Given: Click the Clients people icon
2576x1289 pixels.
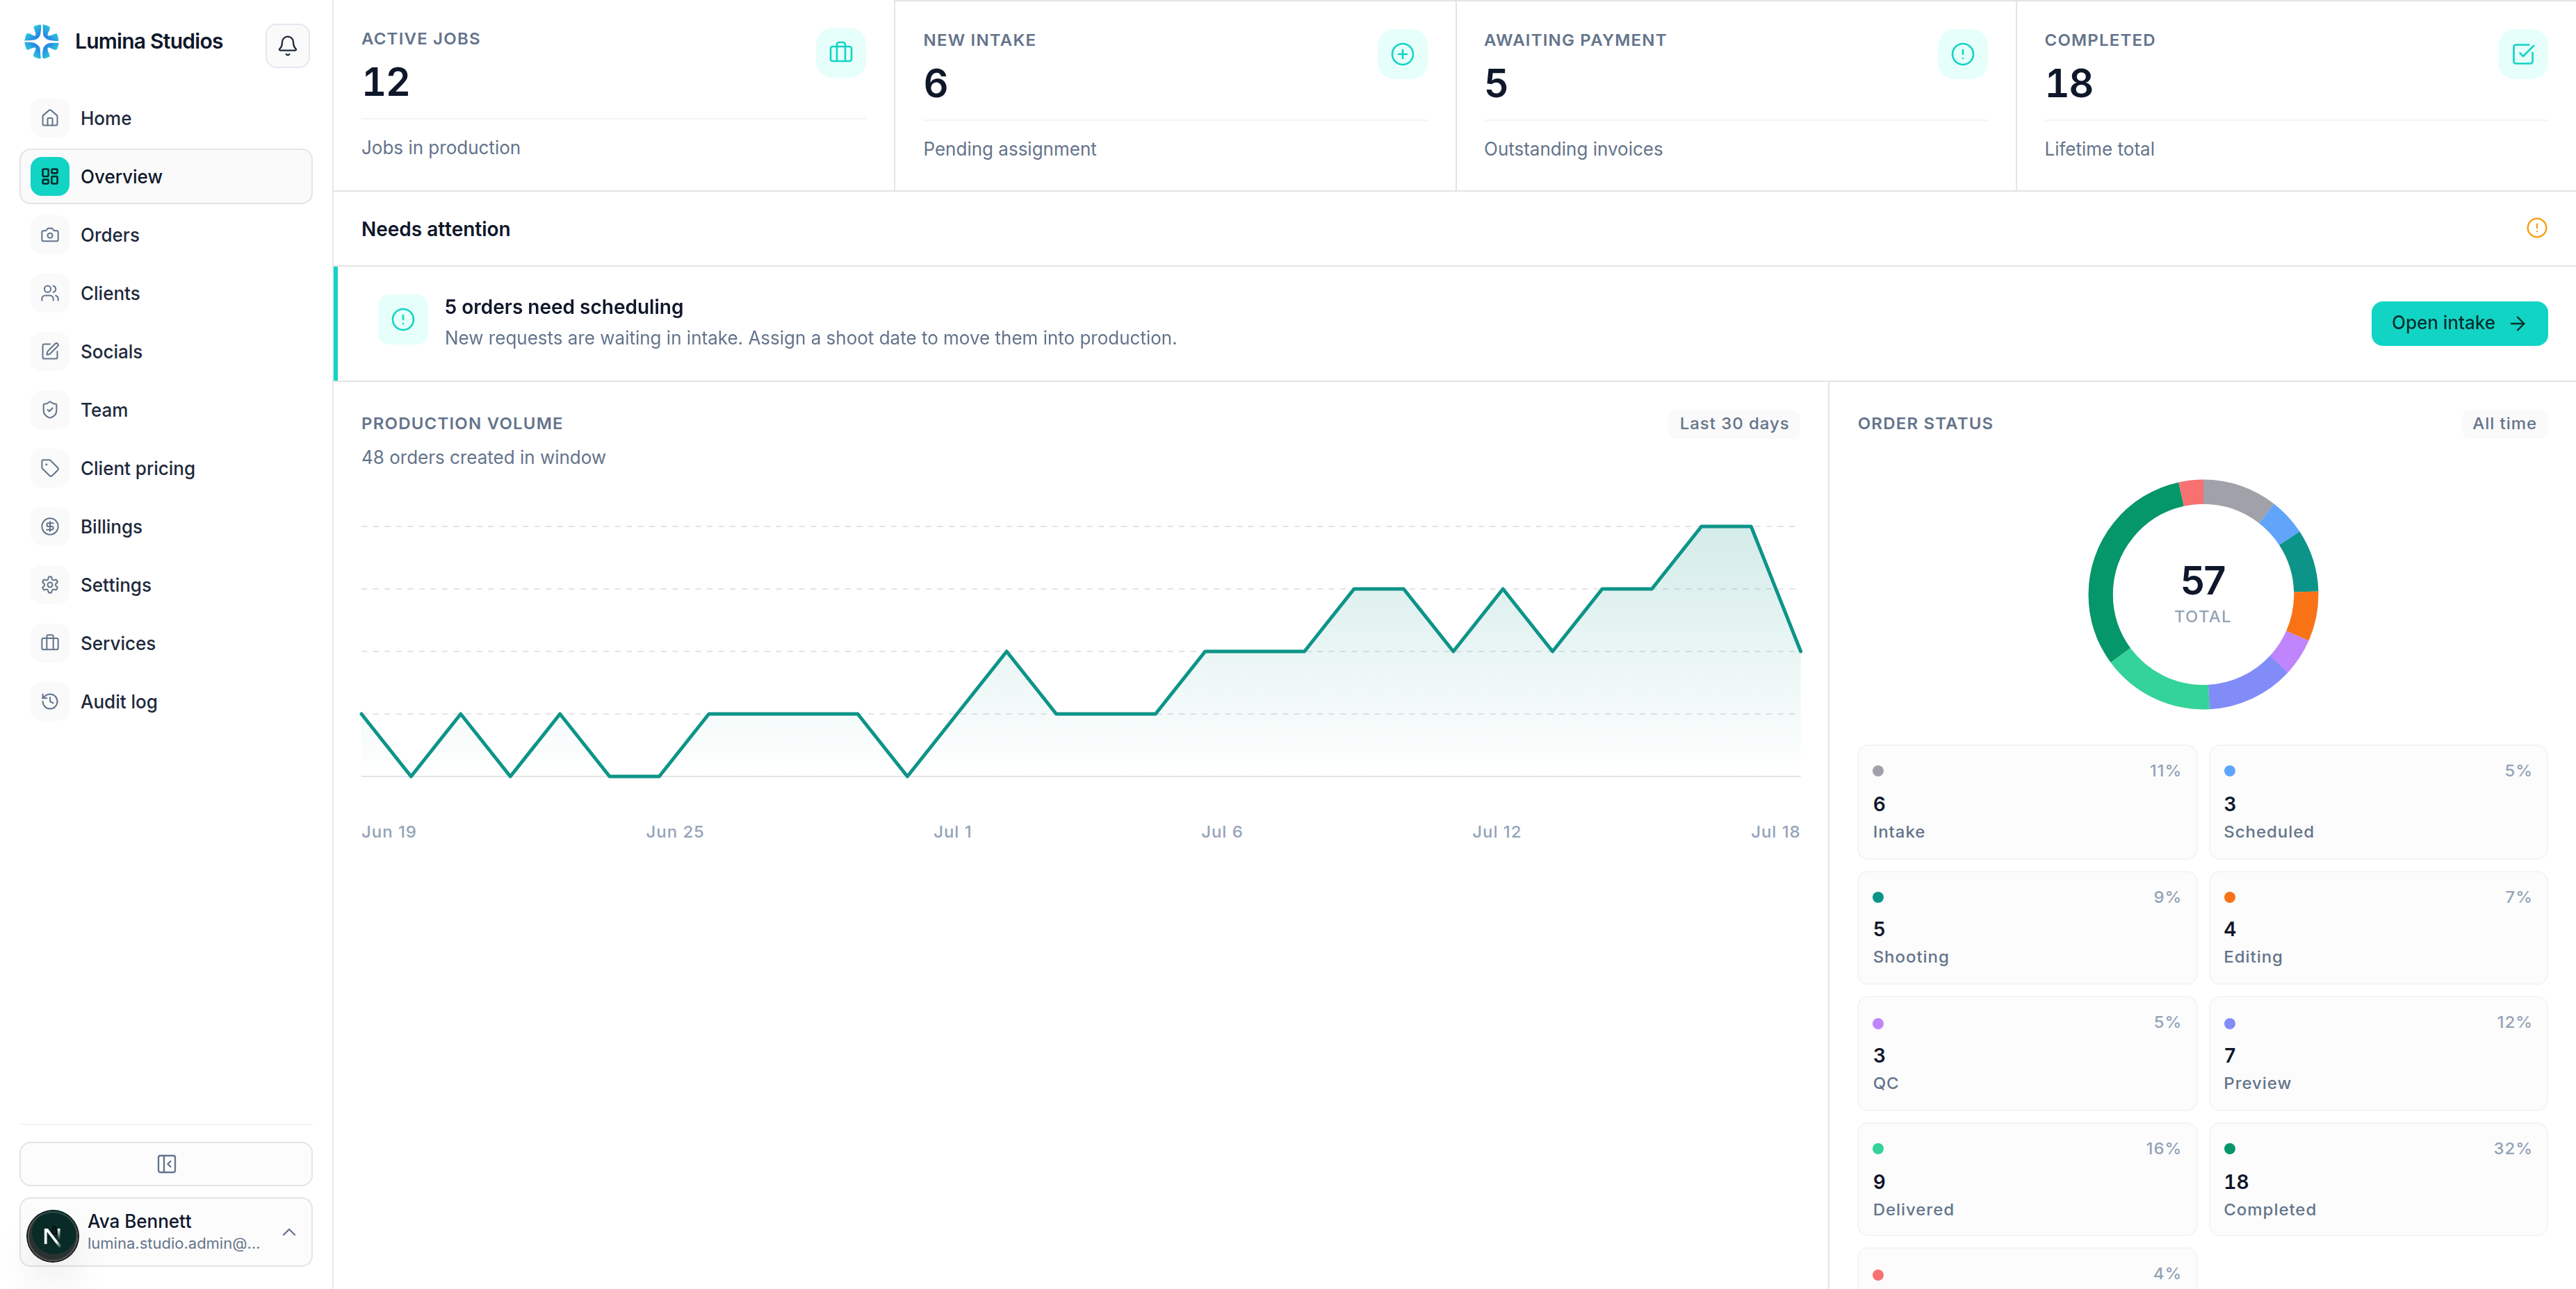Looking at the screenshot, I should point(50,293).
